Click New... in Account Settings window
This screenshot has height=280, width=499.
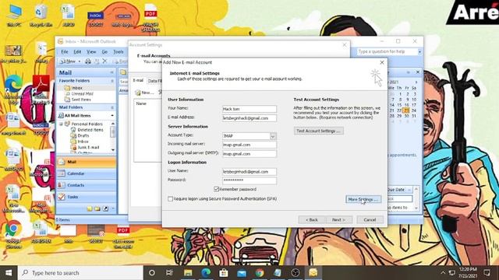tap(144, 93)
